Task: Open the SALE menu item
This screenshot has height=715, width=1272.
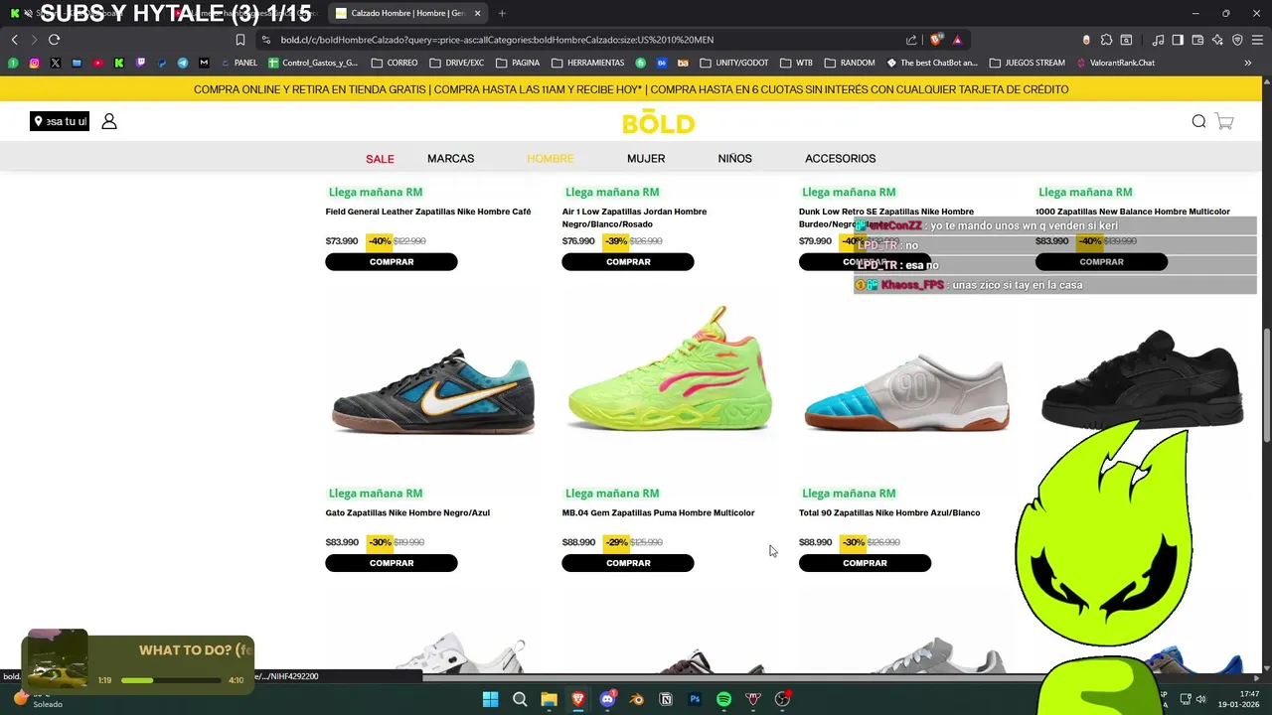Action: (380, 159)
